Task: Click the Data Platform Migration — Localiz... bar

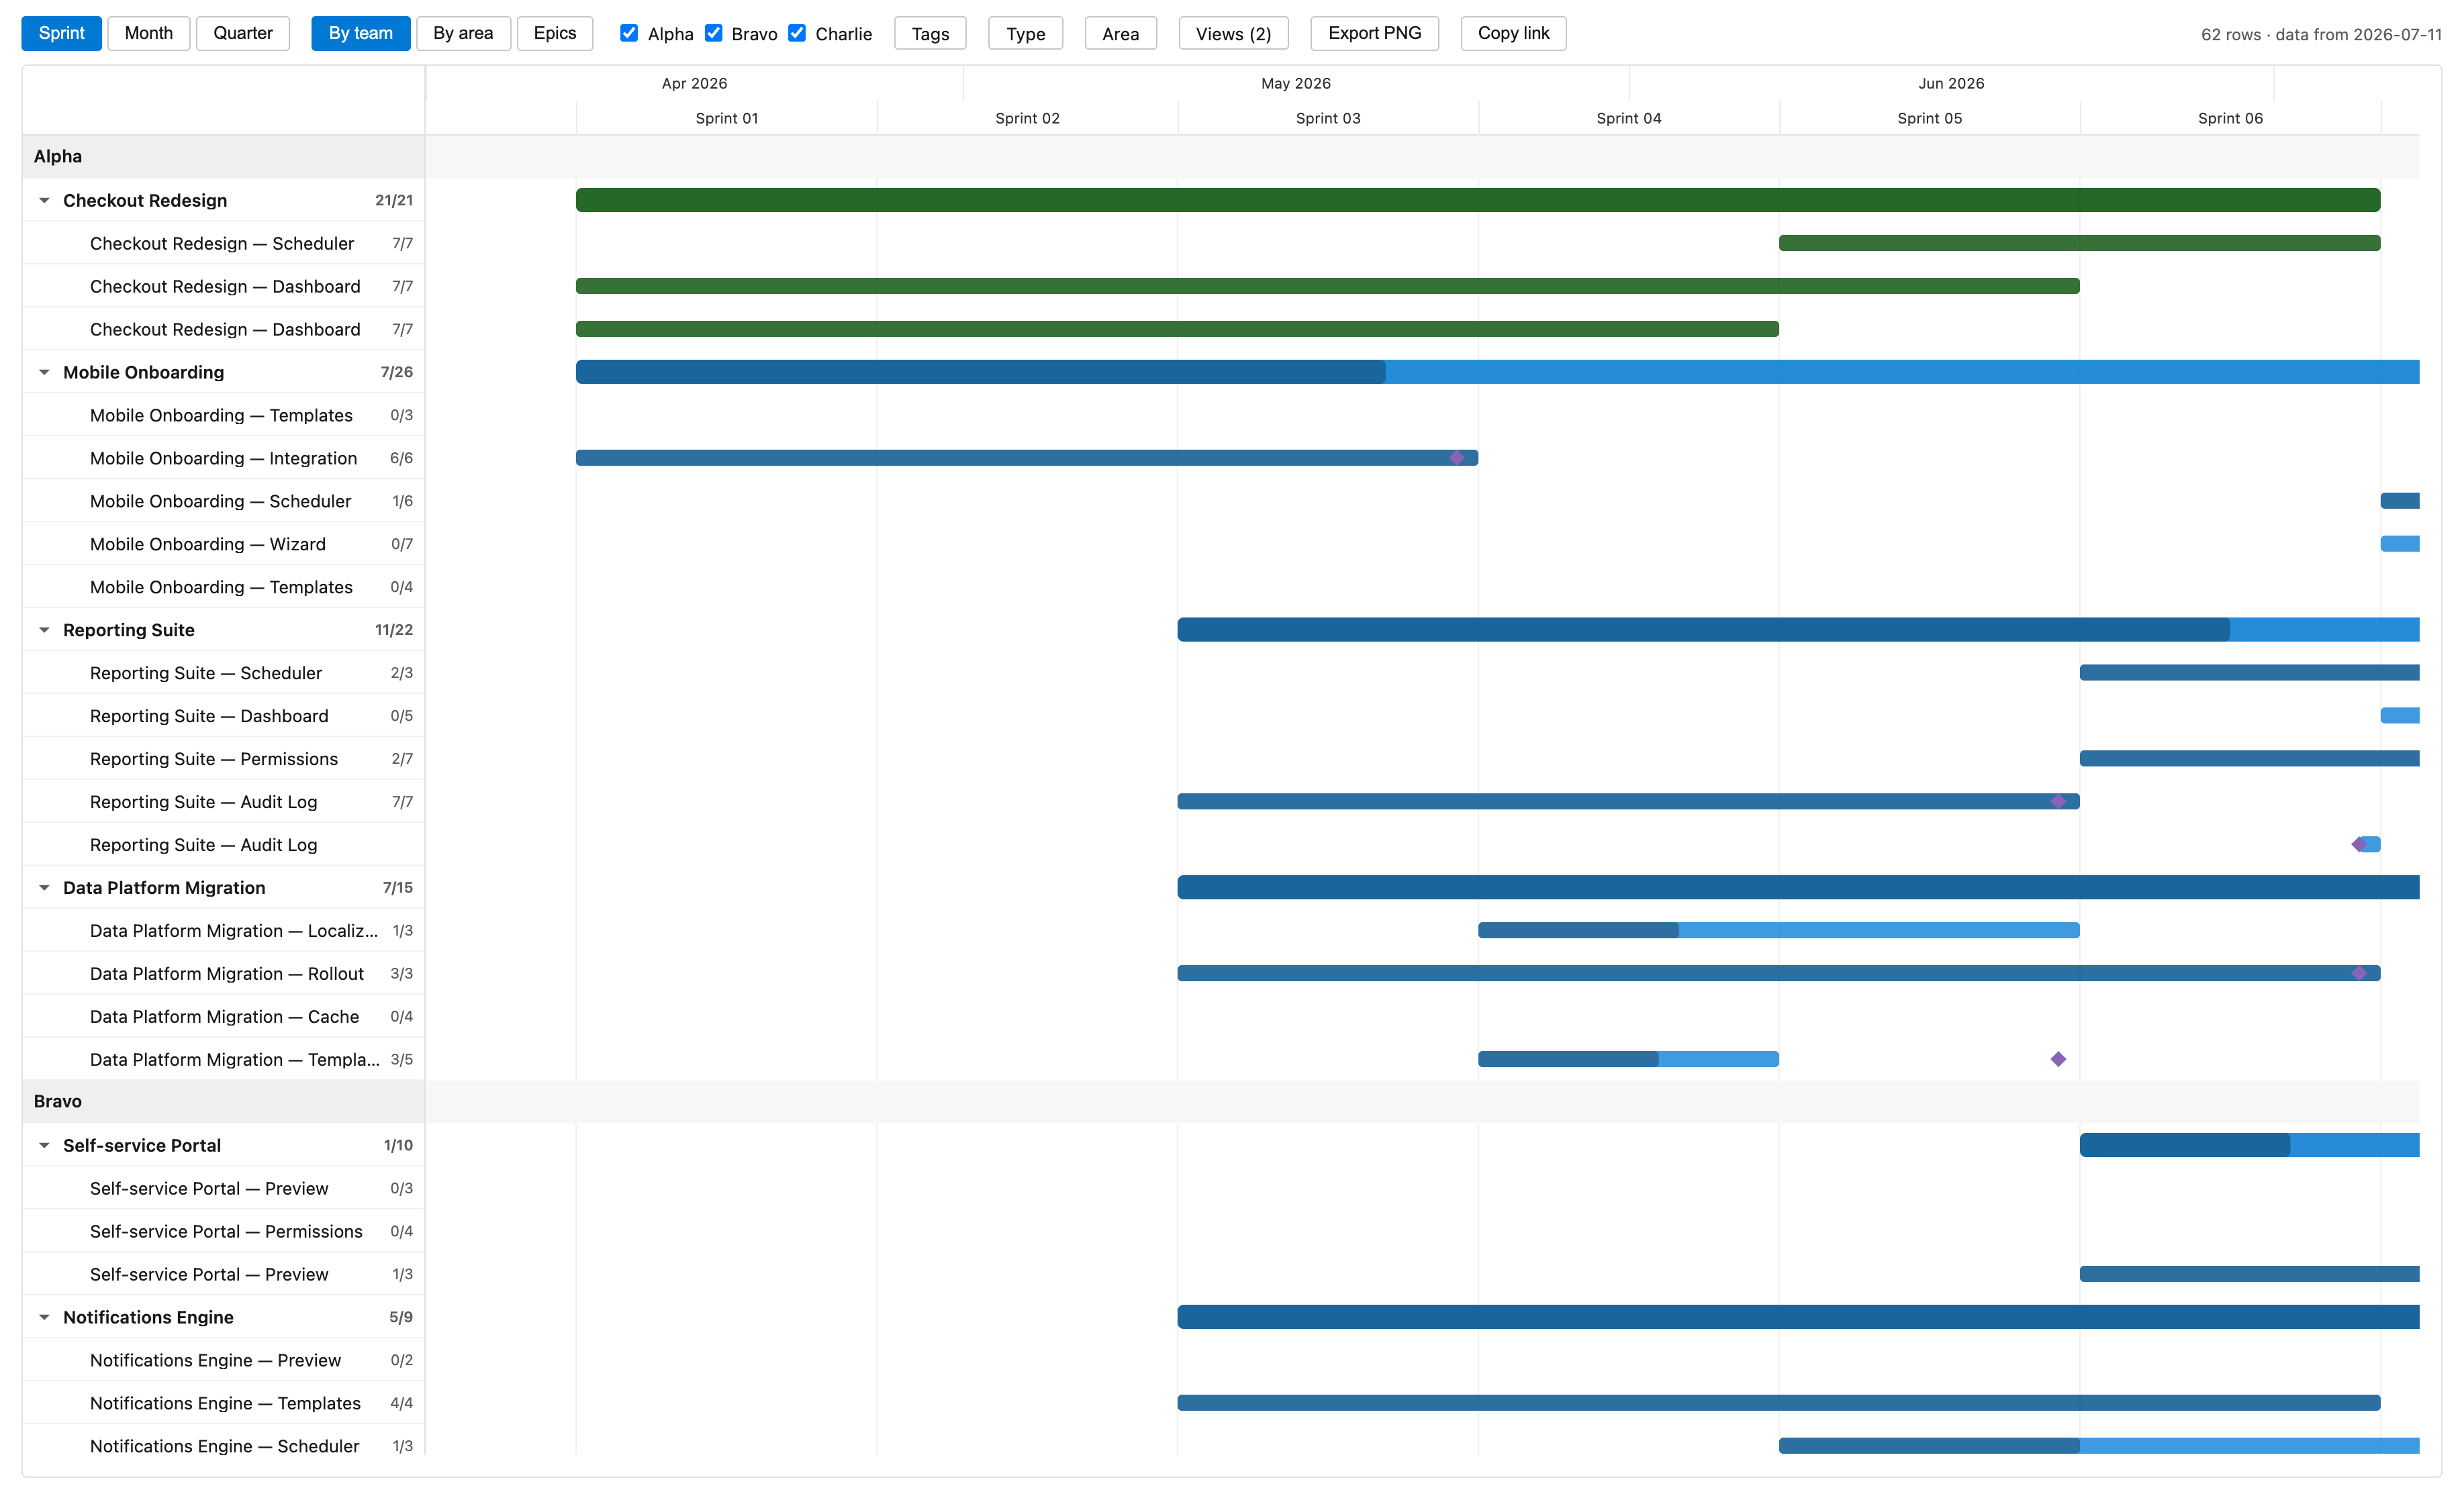Action: click(x=1779, y=930)
